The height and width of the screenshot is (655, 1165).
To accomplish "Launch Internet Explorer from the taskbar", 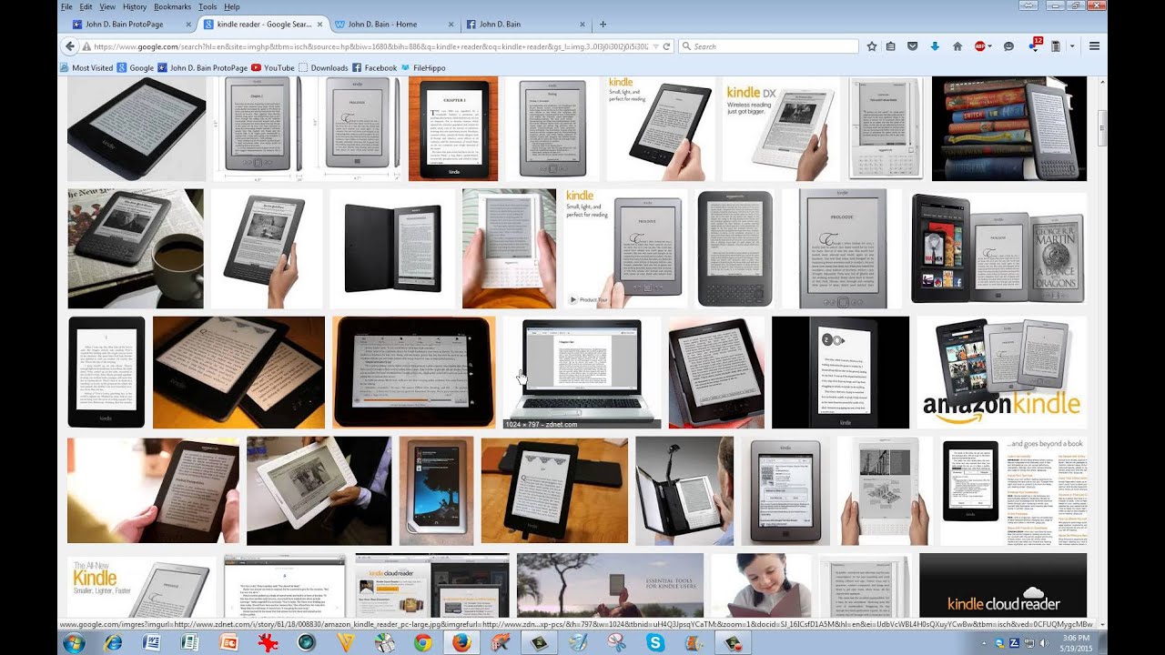I will click(113, 642).
